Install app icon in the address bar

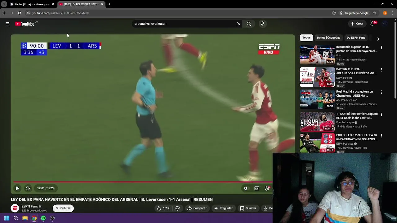point(334,13)
